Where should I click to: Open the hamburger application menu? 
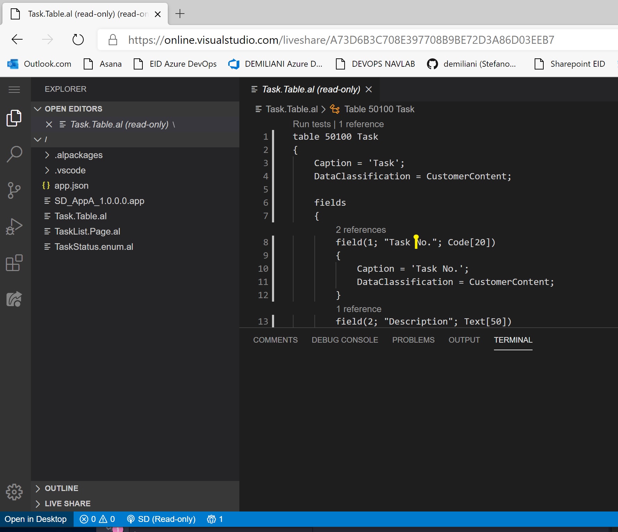click(x=14, y=90)
